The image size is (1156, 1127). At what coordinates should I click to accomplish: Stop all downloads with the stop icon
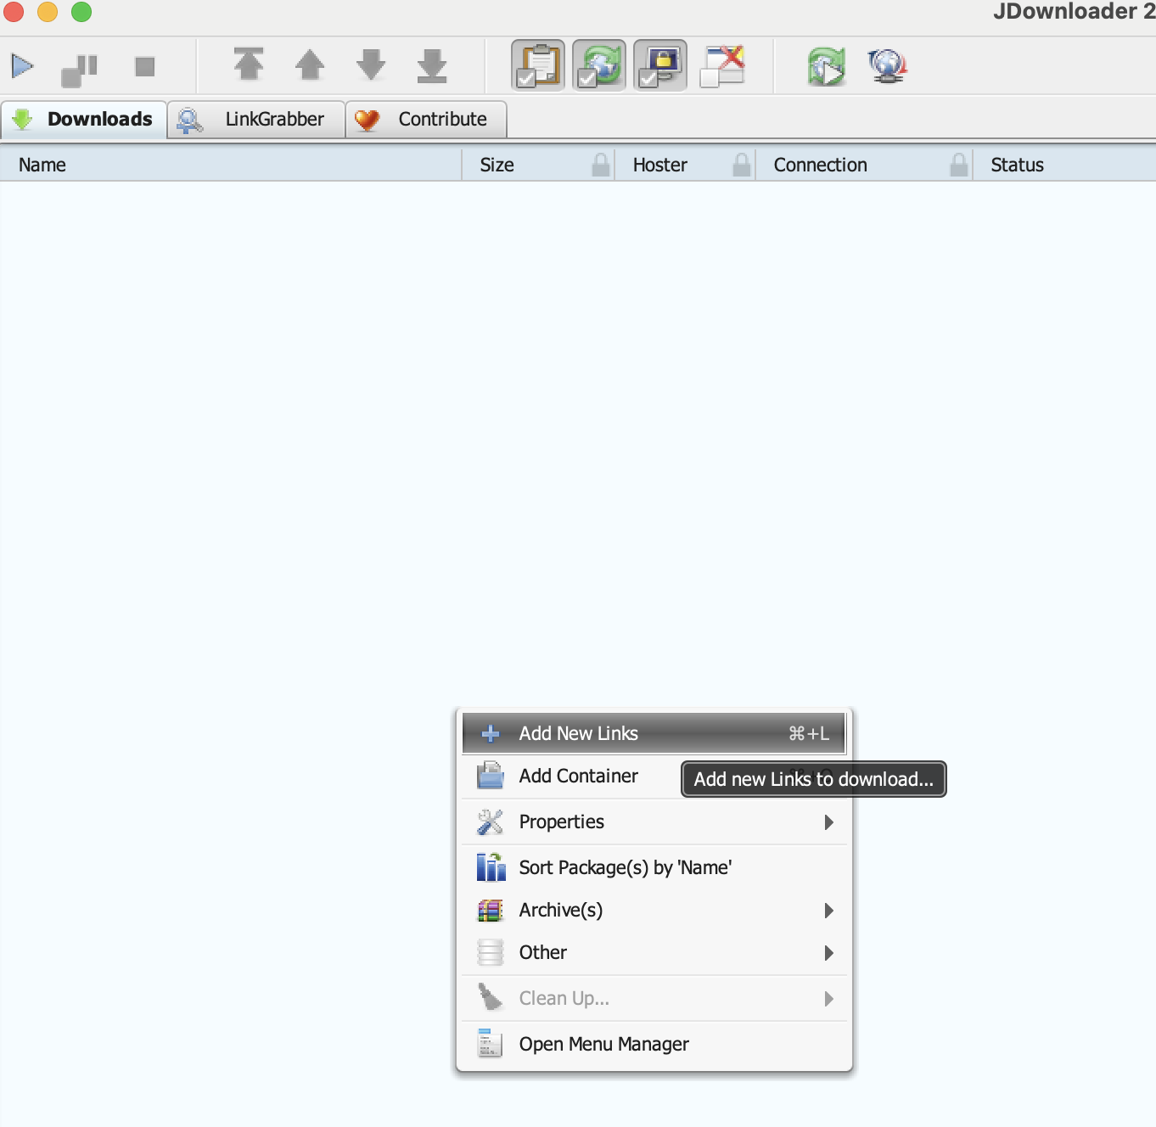(145, 66)
